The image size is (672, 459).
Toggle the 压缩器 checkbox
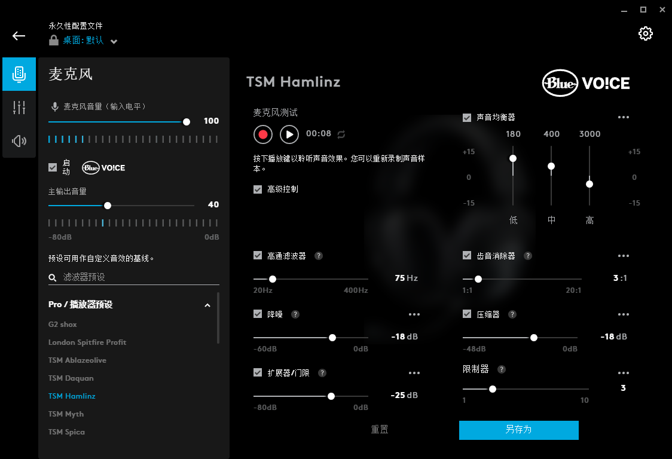click(x=467, y=314)
